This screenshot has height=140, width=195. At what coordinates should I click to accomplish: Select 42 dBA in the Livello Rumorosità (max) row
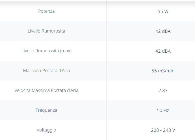[163, 51]
